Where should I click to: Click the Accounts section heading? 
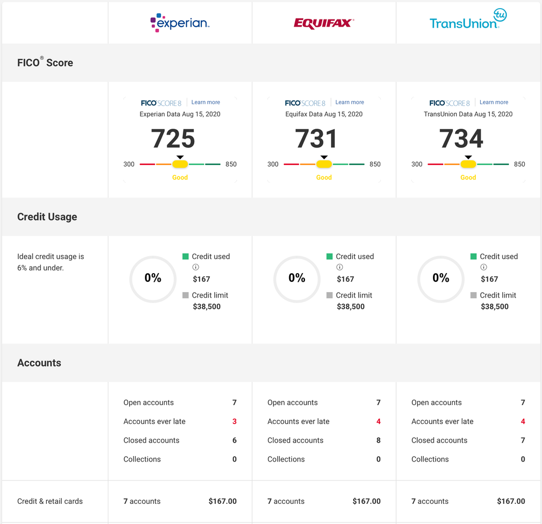(x=39, y=363)
